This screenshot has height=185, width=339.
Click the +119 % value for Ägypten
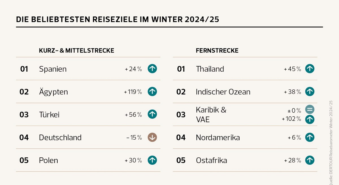[133, 92]
